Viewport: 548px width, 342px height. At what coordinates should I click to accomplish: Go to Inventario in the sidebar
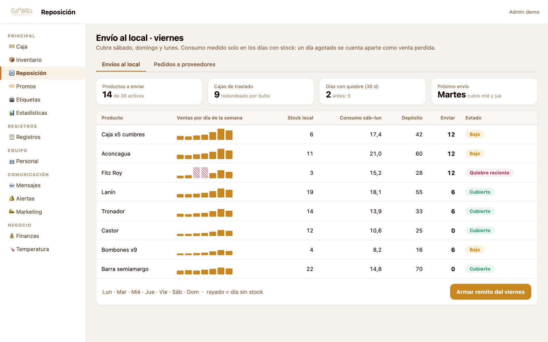pos(42,60)
